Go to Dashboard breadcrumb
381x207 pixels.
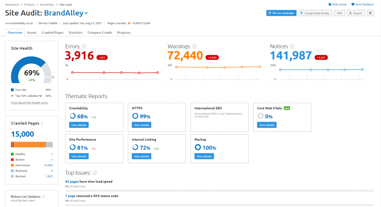tap(12, 5)
